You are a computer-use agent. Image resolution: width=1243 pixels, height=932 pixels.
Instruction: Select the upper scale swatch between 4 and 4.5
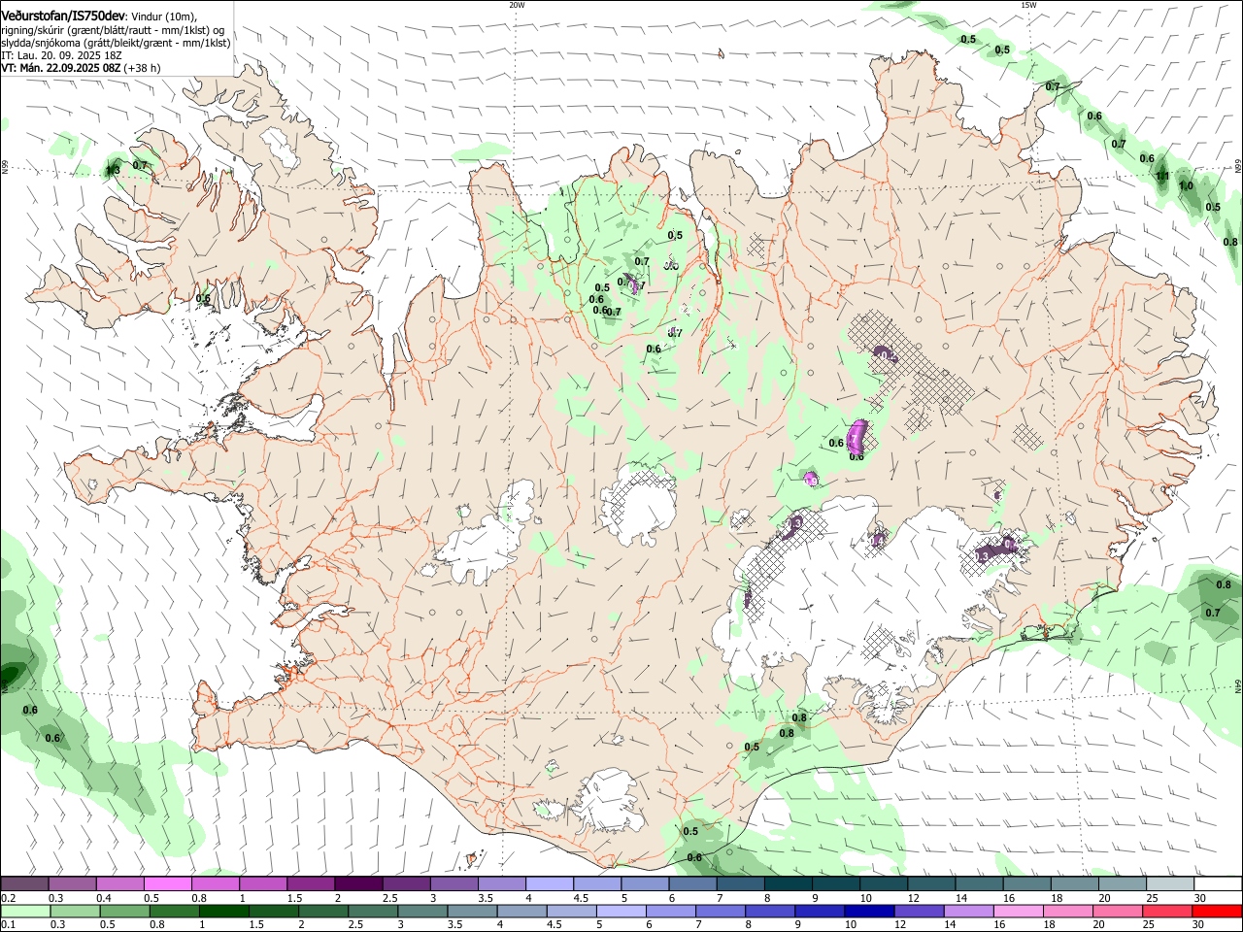tap(550, 883)
